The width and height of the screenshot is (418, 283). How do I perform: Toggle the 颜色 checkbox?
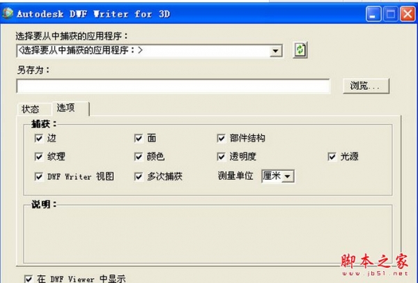[x=139, y=157]
